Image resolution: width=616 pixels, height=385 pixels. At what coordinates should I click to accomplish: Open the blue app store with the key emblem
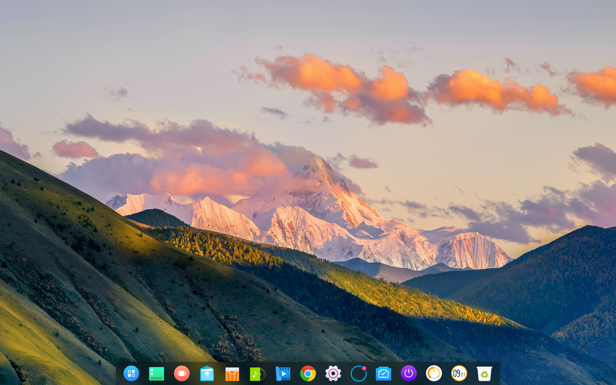(x=207, y=373)
